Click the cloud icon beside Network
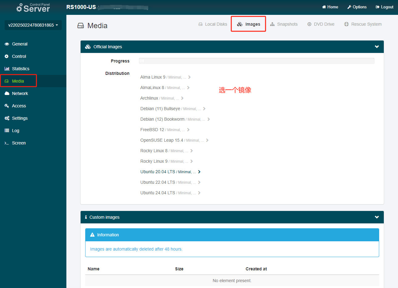 click(7, 93)
